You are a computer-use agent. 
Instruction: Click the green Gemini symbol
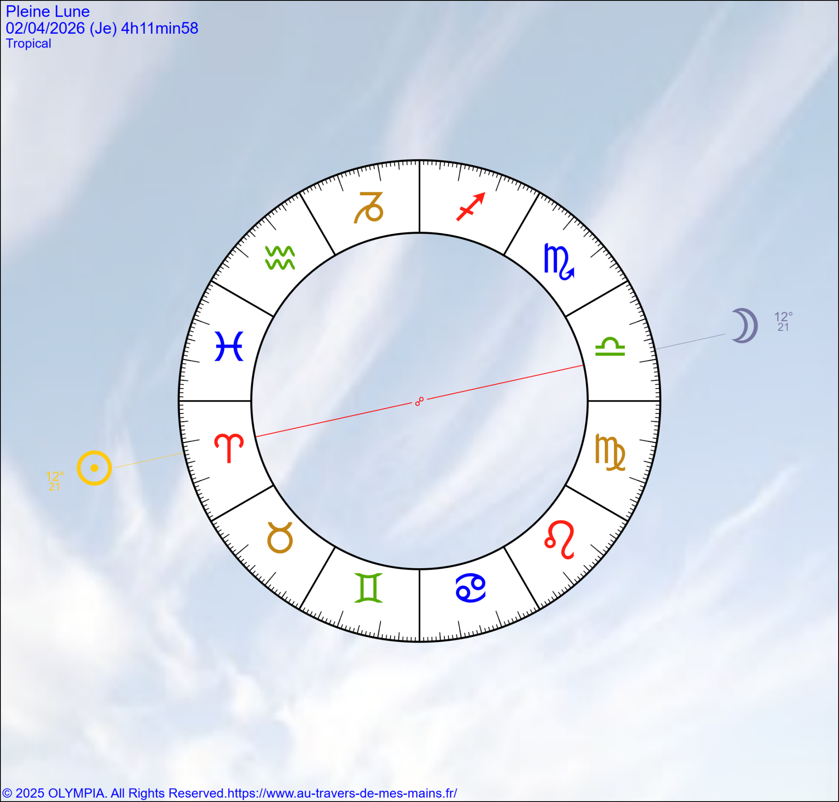click(x=368, y=588)
